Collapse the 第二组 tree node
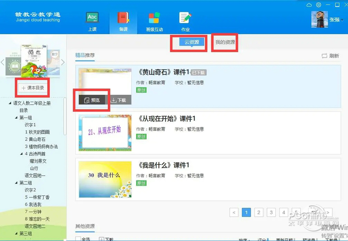Viewport: 348px width, 241px height. 16,182
